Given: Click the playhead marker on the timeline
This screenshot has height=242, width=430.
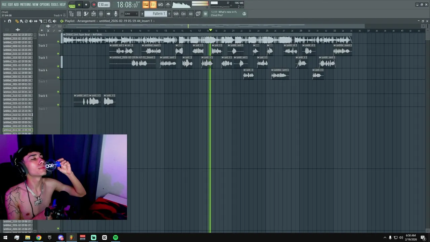Looking at the screenshot, I should [x=211, y=30].
